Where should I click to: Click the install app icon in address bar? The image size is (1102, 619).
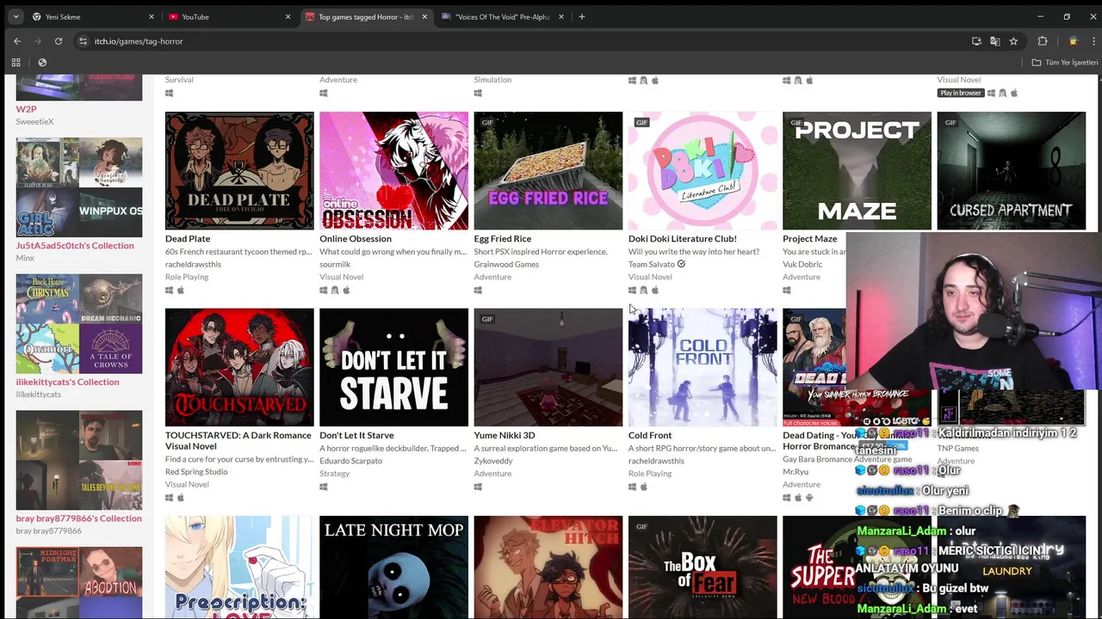pos(976,41)
